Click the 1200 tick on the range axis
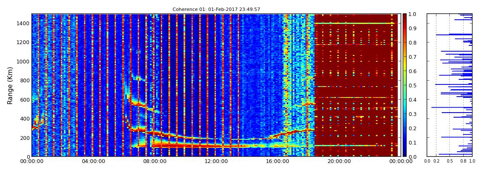This screenshot has height=171, width=483. point(24,42)
